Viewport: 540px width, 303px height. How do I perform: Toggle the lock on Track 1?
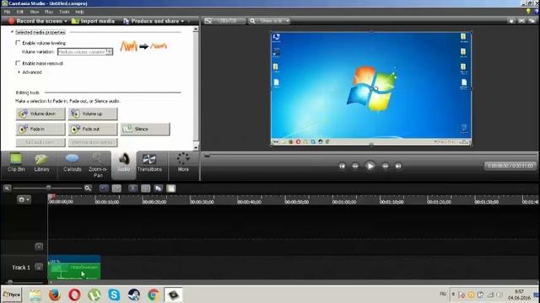(39, 267)
